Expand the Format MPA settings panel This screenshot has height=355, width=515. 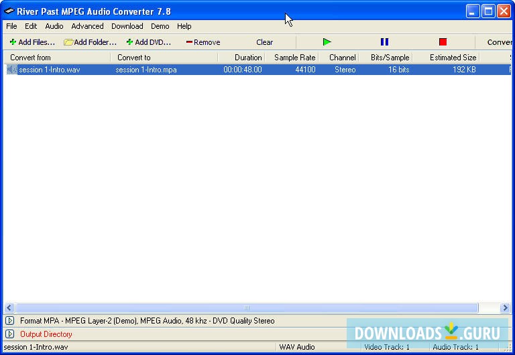click(x=10, y=321)
